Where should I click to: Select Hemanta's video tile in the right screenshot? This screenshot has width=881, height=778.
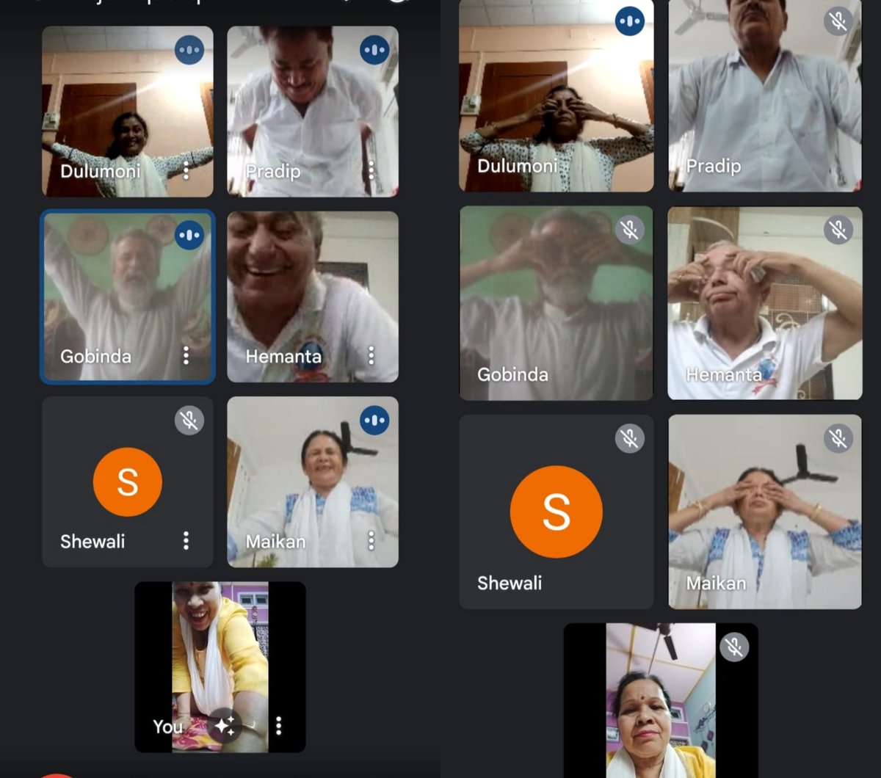click(x=765, y=303)
